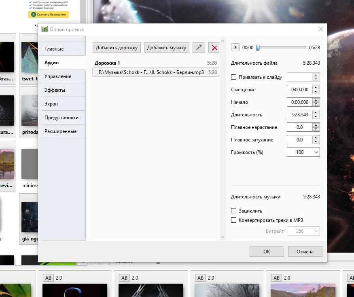This screenshot has height=297, width=354.
Task: Confirm with the OK button
Action: (267, 251)
